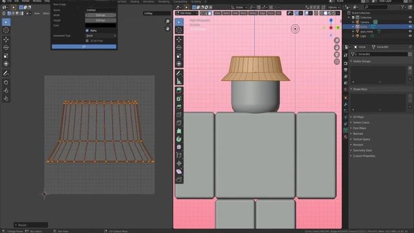Toggle the 32-bit Float checkbox
The width and height of the screenshot is (414, 233).
coord(87,41)
